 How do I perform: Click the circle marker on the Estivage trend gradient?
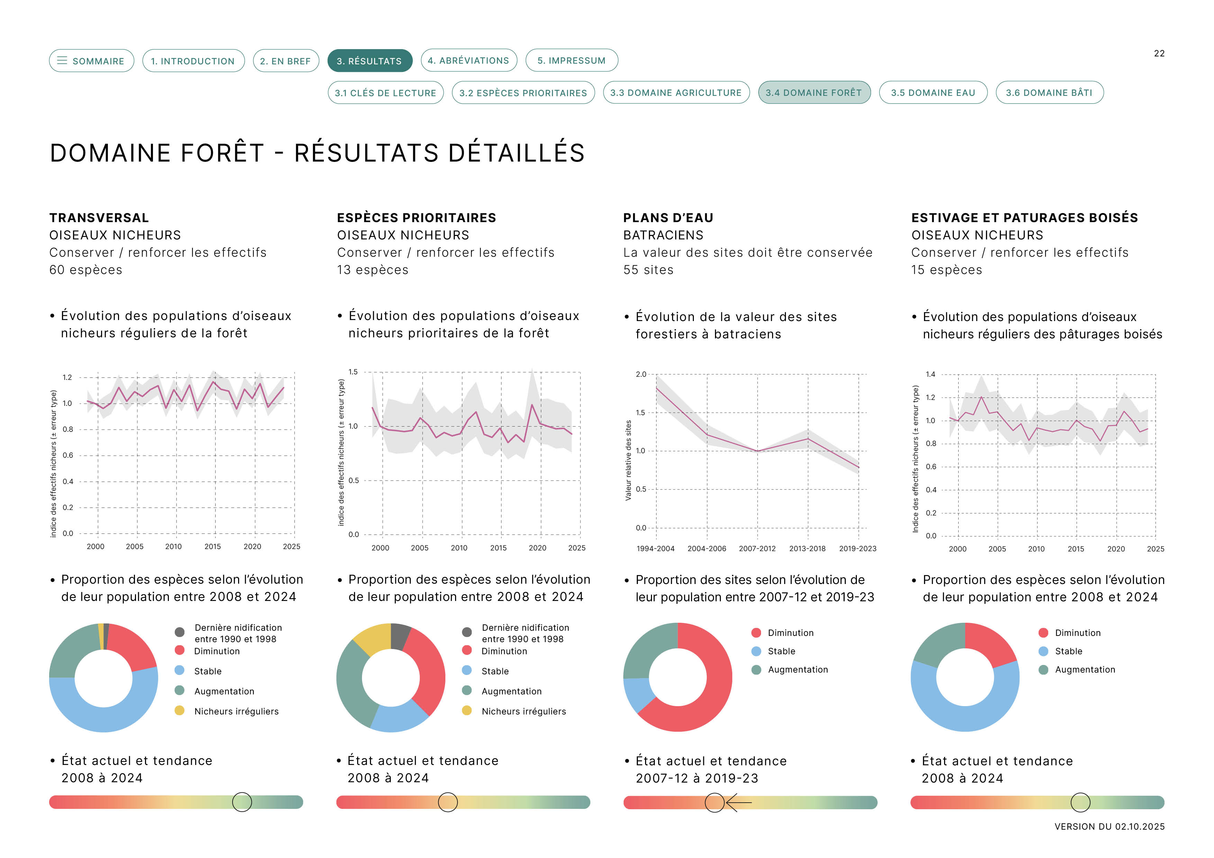pyautogui.click(x=1080, y=803)
